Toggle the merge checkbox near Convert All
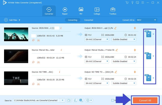The image size is (162, 105). coord(113,100)
